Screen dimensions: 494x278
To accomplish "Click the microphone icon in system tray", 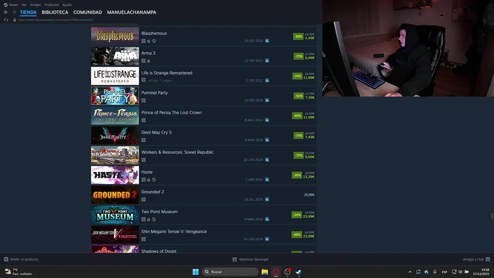I will tap(435, 272).
